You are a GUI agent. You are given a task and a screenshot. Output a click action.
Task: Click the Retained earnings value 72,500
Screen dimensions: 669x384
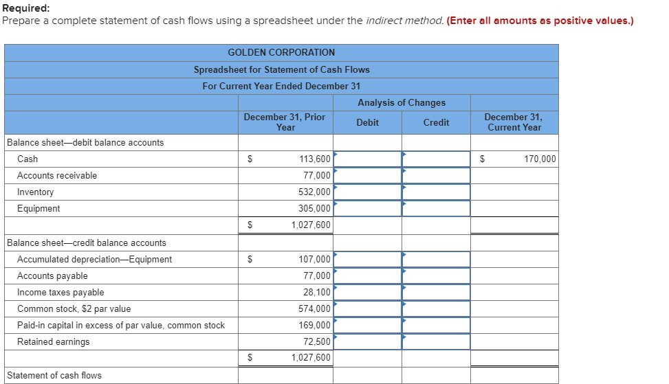(x=317, y=342)
